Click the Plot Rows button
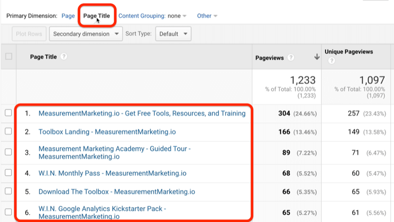Screen dimensions: 394x222 click(x=29, y=34)
